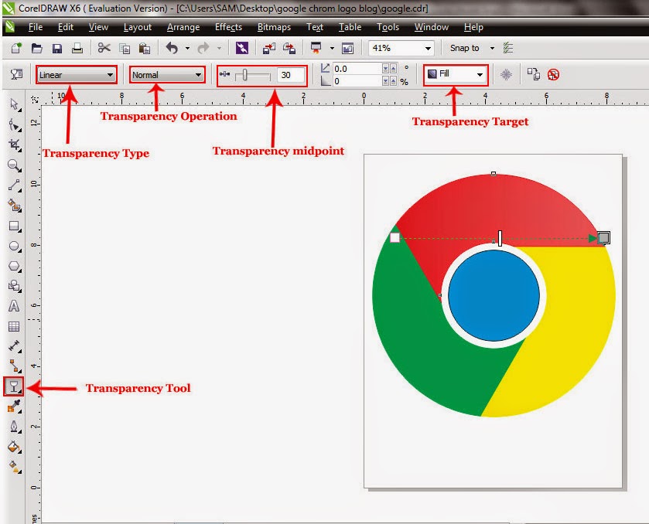Select the Fill bucket tool
This screenshot has width=649, height=524.
(15, 447)
